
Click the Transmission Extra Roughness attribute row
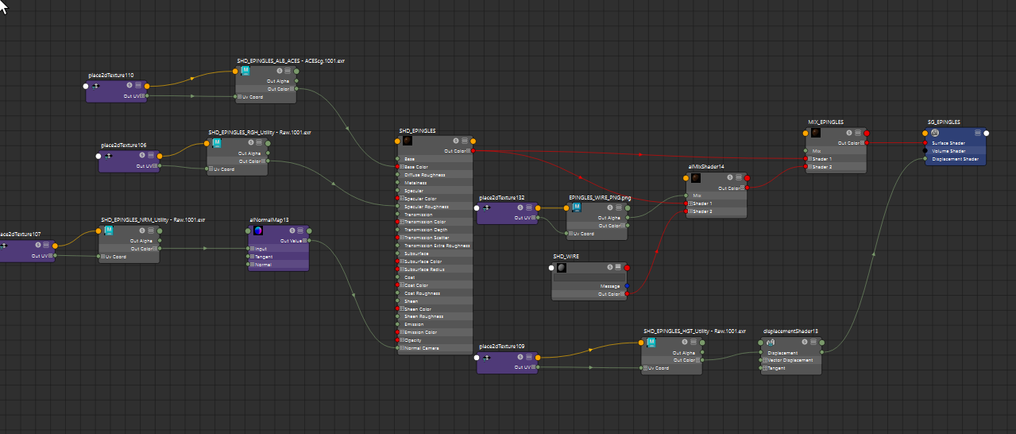coord(435,246)
